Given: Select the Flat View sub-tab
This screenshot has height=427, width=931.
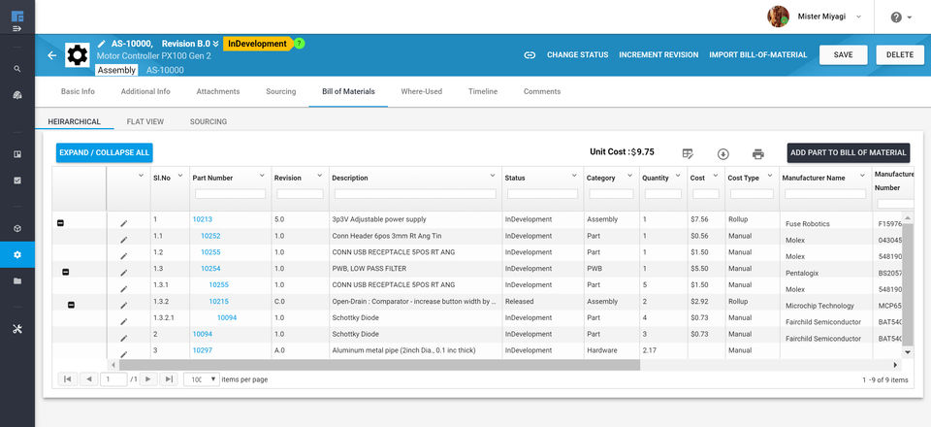Looking at the screenshot, I should pos(145,122).
